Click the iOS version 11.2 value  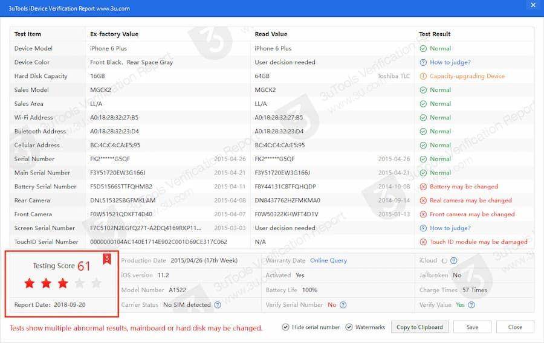click(163, 275)
